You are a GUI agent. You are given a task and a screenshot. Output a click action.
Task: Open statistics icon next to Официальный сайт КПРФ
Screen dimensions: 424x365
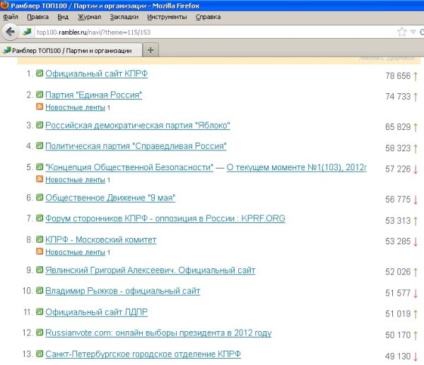coord(40,73)
